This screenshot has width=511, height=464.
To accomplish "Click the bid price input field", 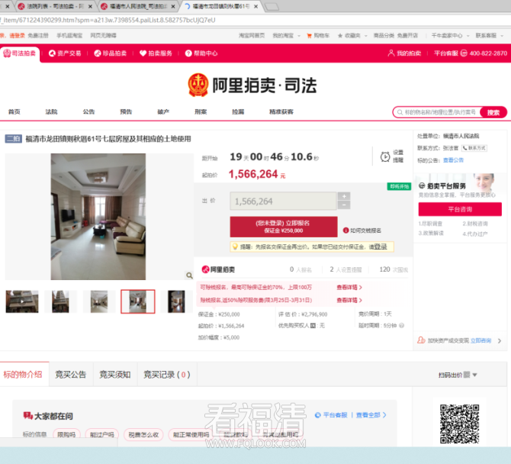I will tap(283, 201).
